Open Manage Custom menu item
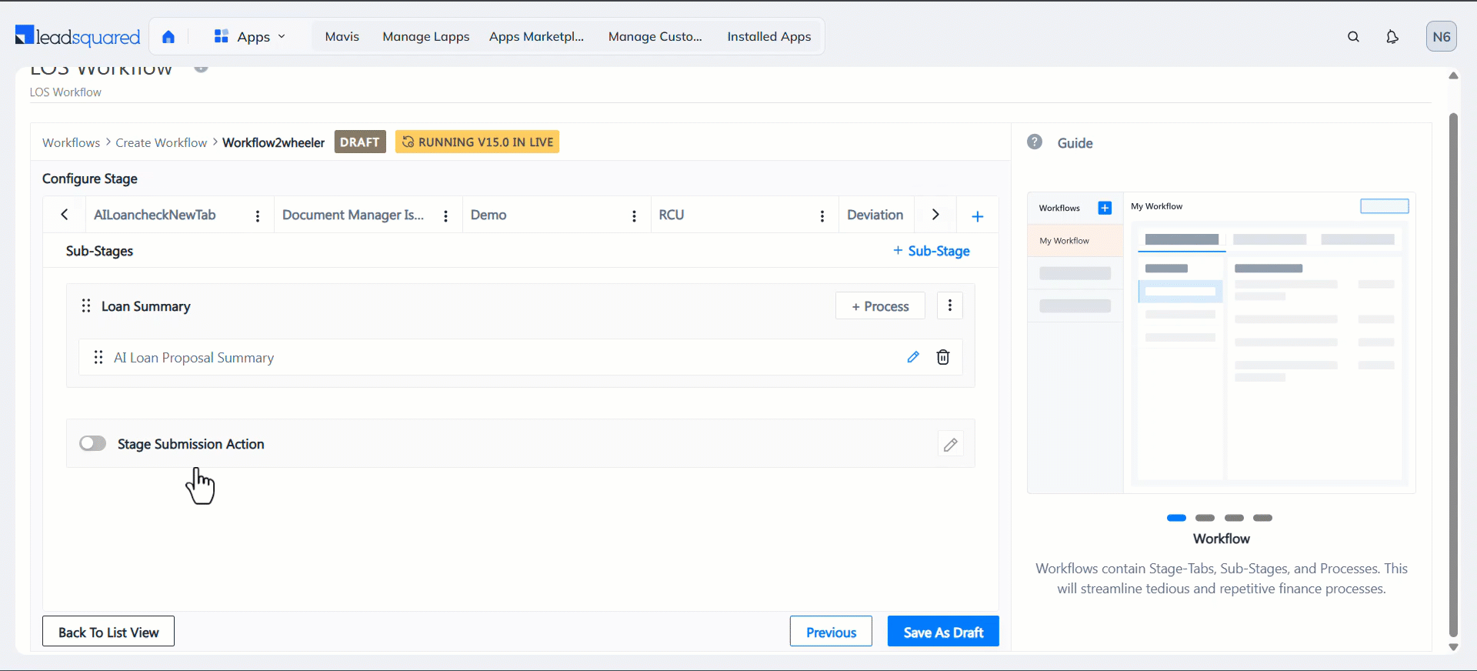 [655, 36]
